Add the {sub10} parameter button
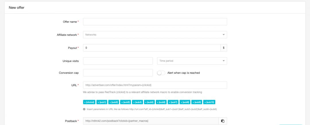Image resolution: width=310 pixels, height=125 pixels. [209, 102]
